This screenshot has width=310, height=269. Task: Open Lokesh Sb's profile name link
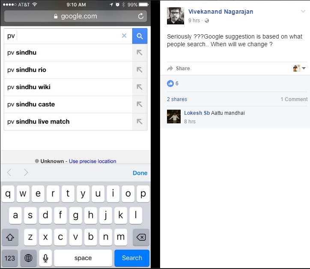click(197, 113)
